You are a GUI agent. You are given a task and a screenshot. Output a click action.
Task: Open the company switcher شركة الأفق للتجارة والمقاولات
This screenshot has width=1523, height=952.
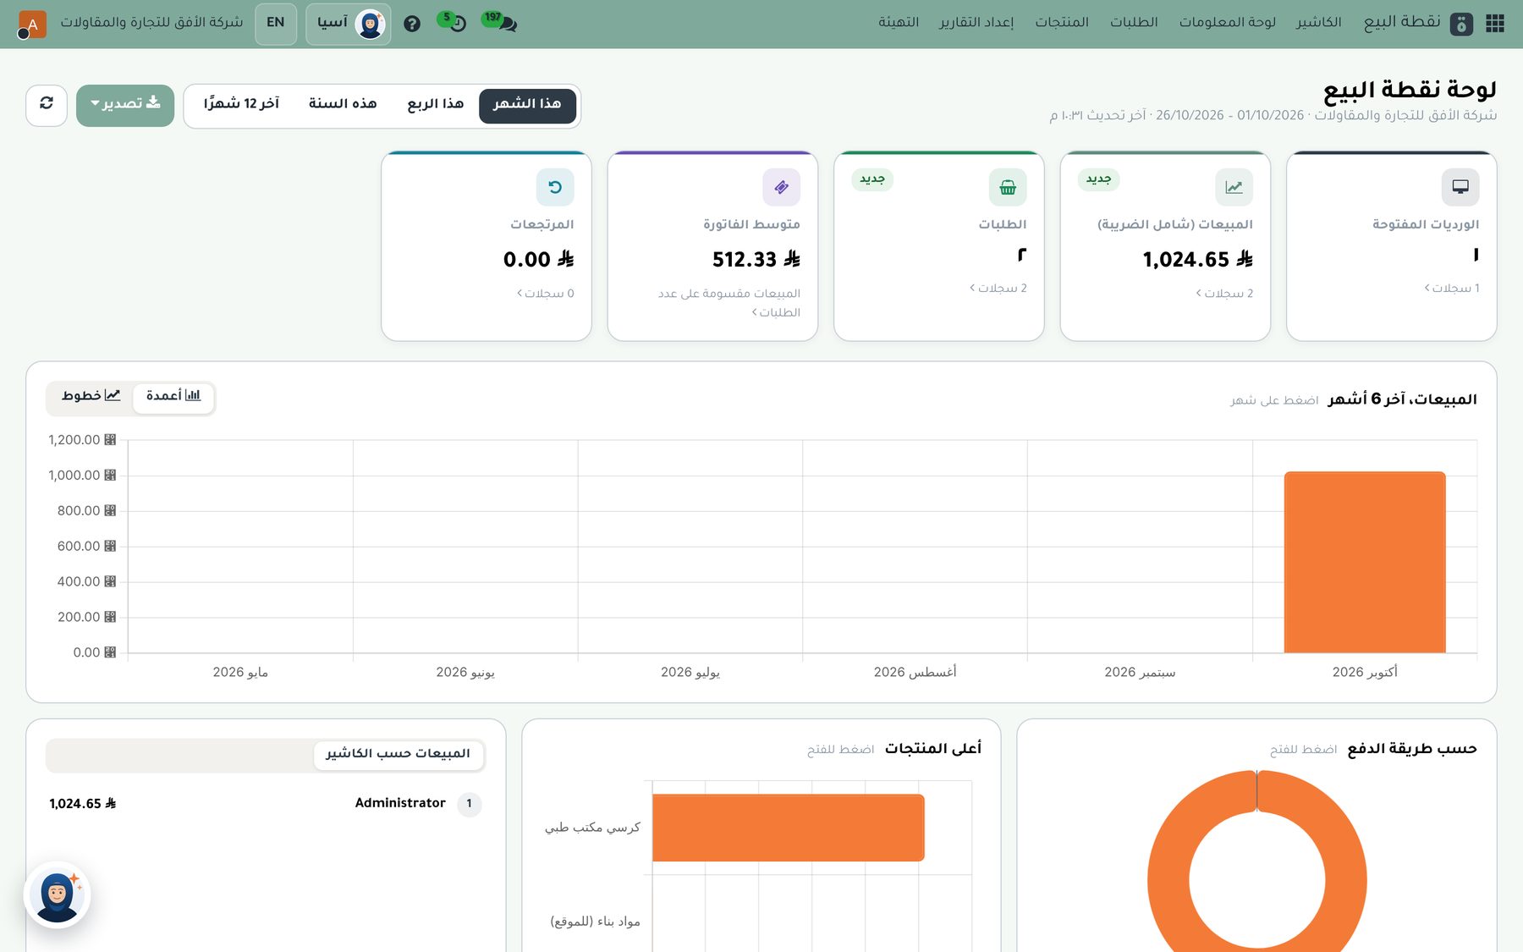pyautogui.click(x=151, y=22)
